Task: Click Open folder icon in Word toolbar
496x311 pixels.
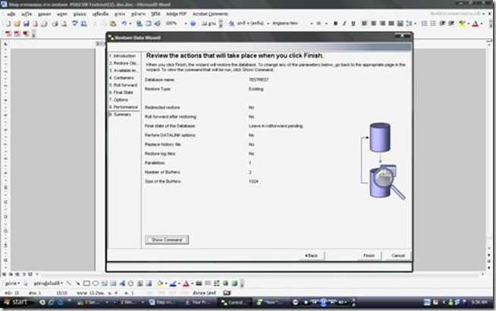Action: click(17, 24)
